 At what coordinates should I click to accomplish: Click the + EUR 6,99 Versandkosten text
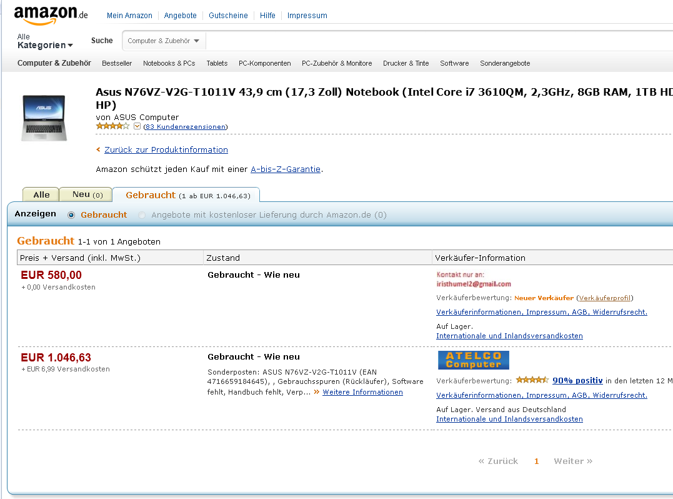point(66,369)
